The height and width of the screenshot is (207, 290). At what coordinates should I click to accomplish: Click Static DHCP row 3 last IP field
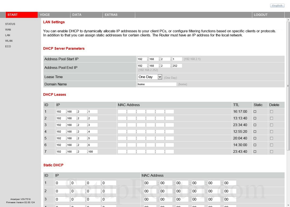(x=109, y=199)
